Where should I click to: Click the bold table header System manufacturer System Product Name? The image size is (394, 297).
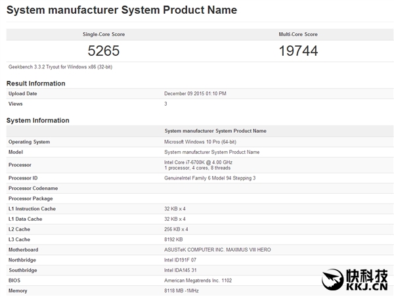tap(215, 131)
